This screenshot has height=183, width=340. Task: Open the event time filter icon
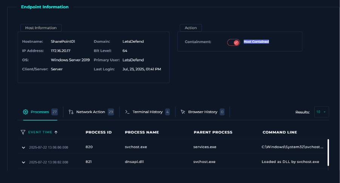point(23,132)
